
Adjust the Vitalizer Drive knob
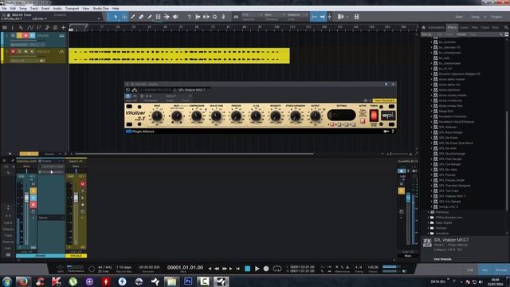click(157, 116)
